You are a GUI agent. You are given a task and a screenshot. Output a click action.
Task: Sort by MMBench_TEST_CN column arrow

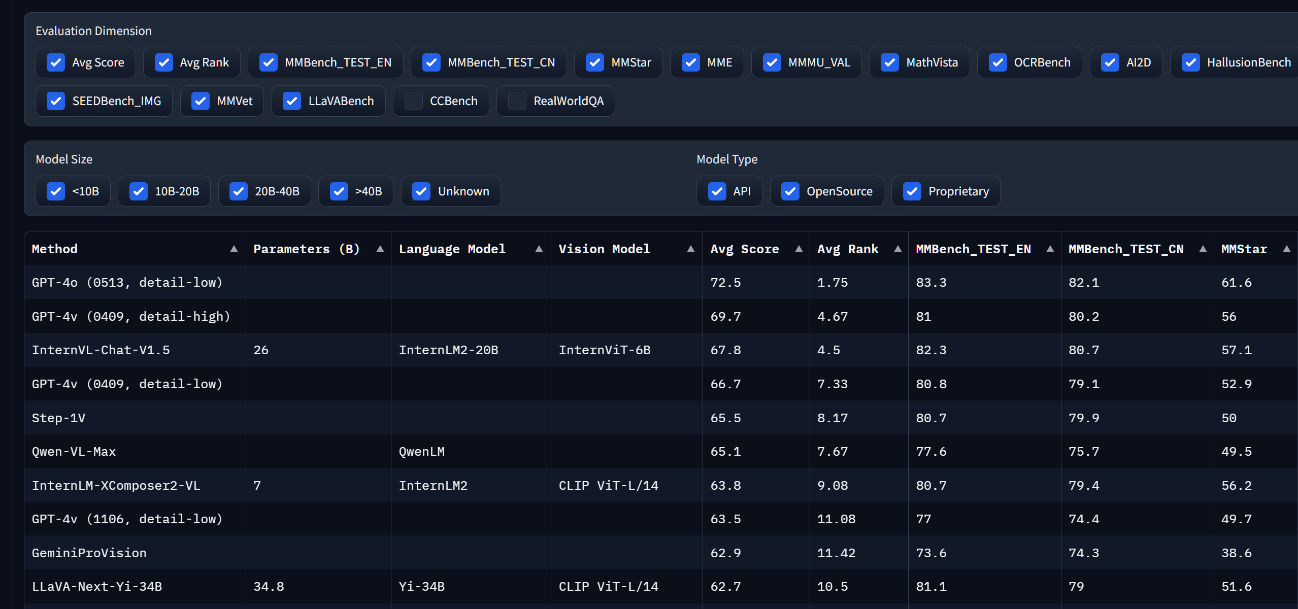(x=1203, y=249)
